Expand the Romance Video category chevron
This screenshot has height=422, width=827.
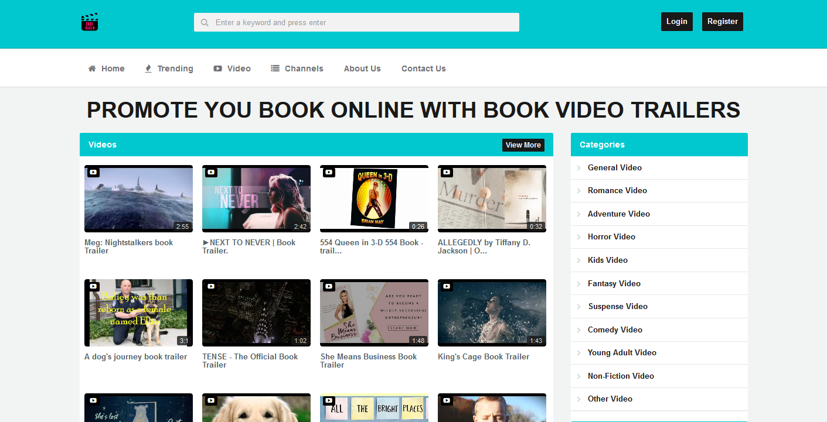pos(579,190)
